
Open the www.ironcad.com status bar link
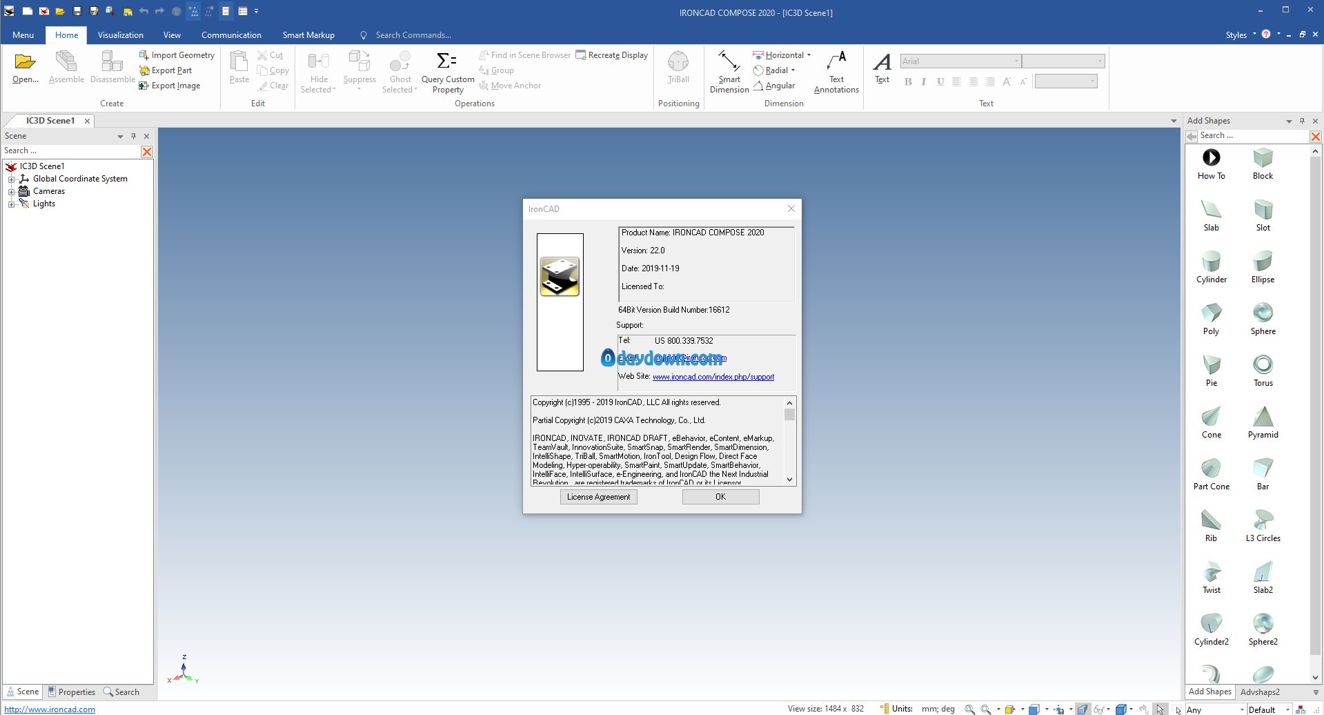click(x=50, y=709)
